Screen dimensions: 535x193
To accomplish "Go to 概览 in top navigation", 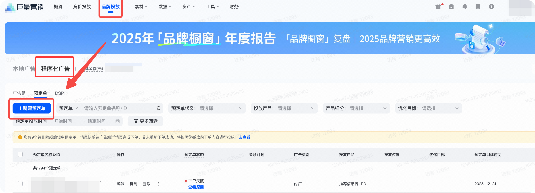I will [58, 7].
